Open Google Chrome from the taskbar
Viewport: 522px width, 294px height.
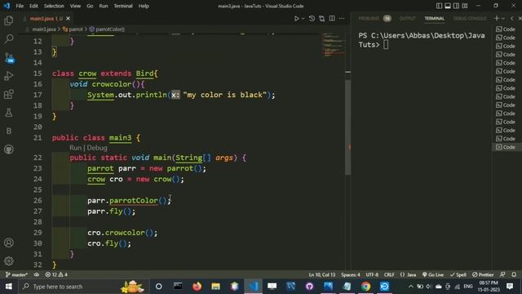(x=365, y=287)
